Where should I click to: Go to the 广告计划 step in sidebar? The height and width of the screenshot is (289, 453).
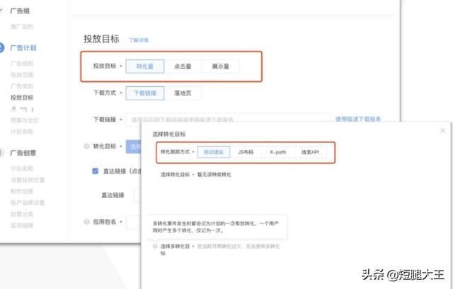tap(23, 47)
